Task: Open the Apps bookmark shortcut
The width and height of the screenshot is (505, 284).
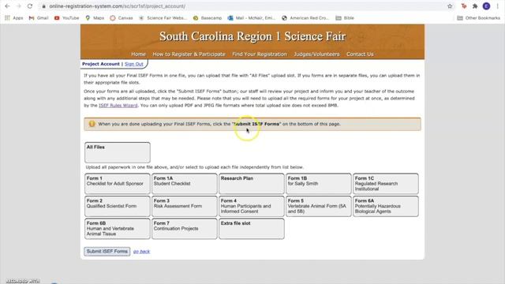Action: (14, 18)
